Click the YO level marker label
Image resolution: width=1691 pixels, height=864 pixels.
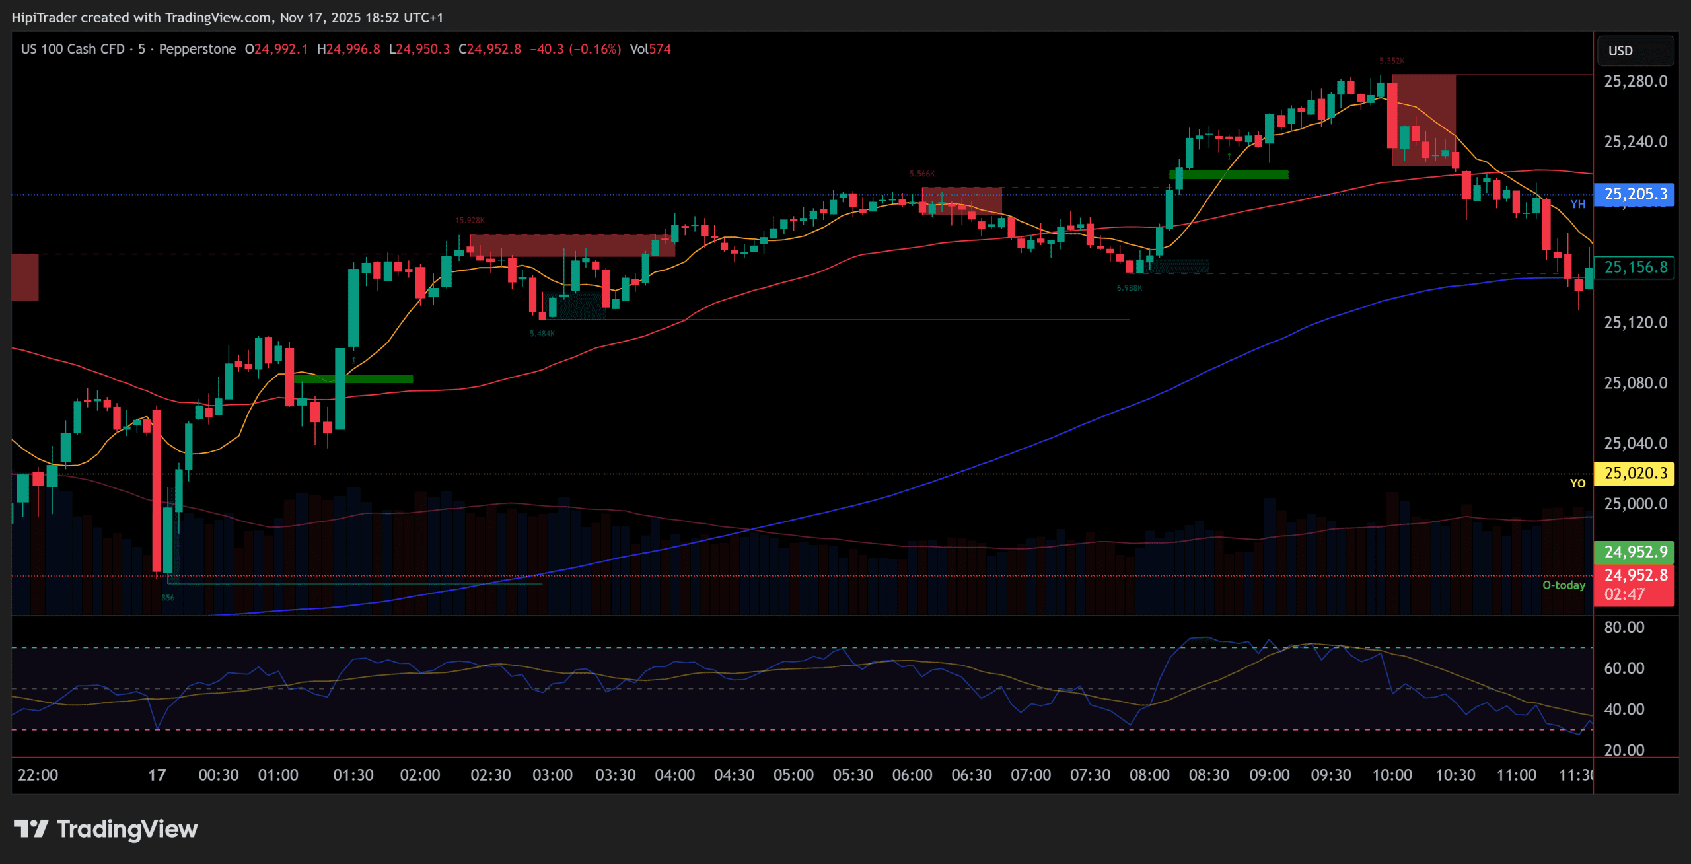[x=1577, y=484]
